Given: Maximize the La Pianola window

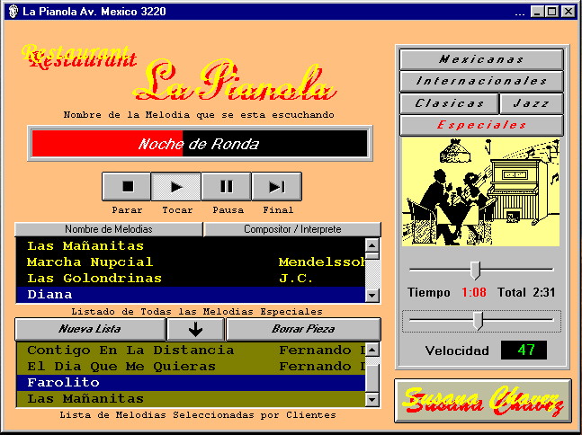Looking at the screenshot, I should [551, 12].
